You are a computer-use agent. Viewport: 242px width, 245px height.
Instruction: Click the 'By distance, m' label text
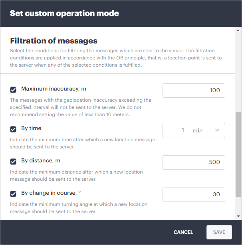click(40, 161)
